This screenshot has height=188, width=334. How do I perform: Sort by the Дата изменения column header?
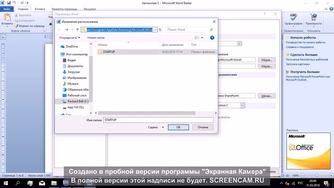coord(173,45)
